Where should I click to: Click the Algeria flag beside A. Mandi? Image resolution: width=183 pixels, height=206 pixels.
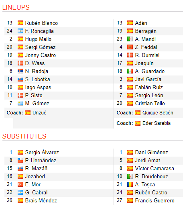[130, 39]
